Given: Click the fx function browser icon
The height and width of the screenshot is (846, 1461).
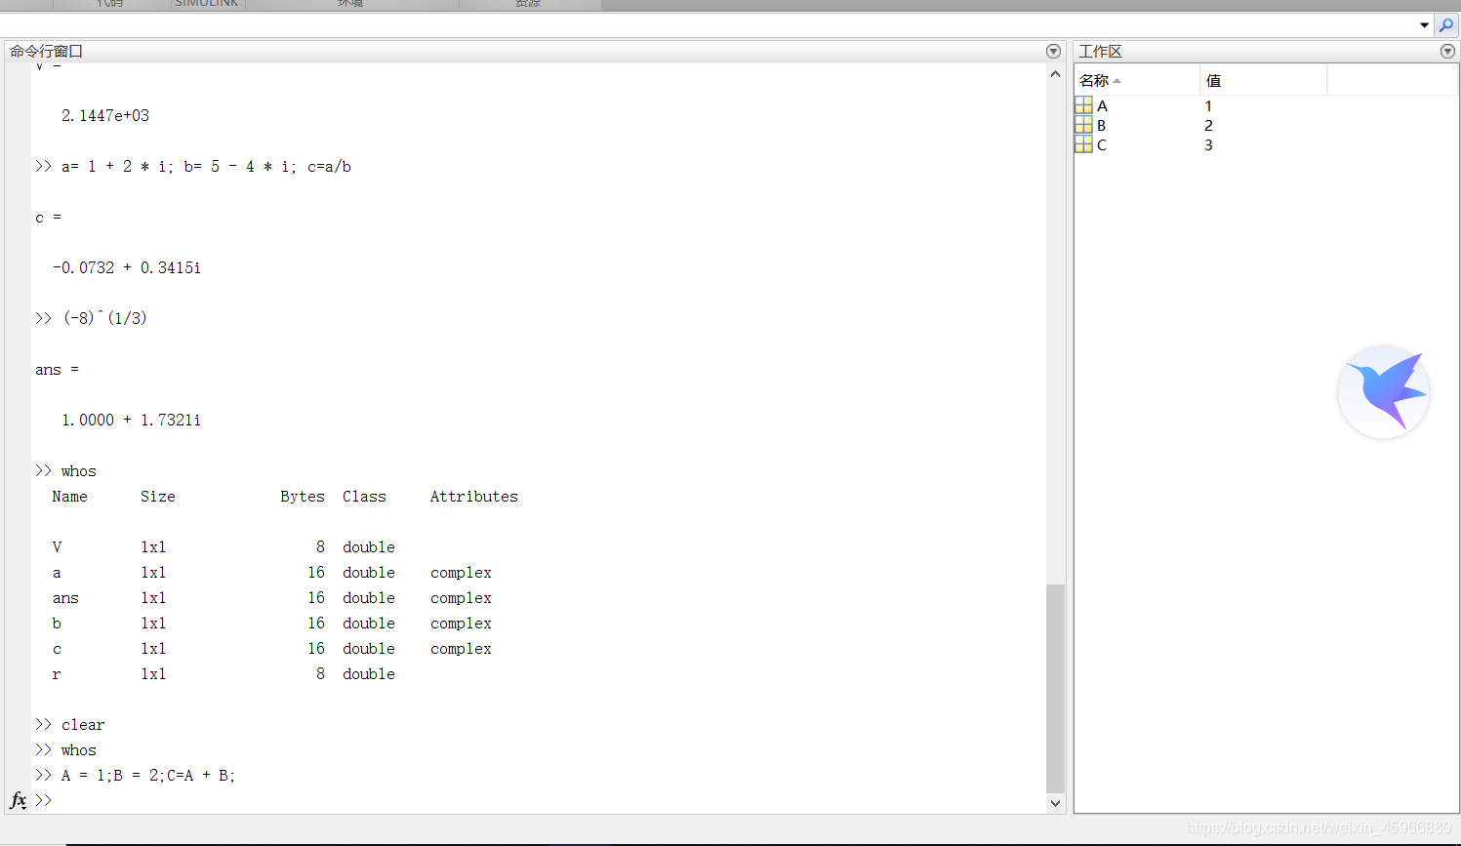Looking at the screenshot, I should pyautogui.click(x=19, y=801).
